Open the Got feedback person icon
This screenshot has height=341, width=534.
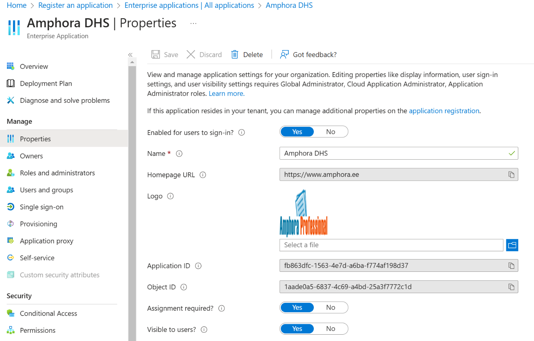(x=284, y=55)
